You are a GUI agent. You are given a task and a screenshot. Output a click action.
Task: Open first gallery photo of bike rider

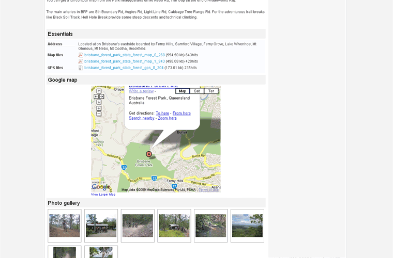65,226
